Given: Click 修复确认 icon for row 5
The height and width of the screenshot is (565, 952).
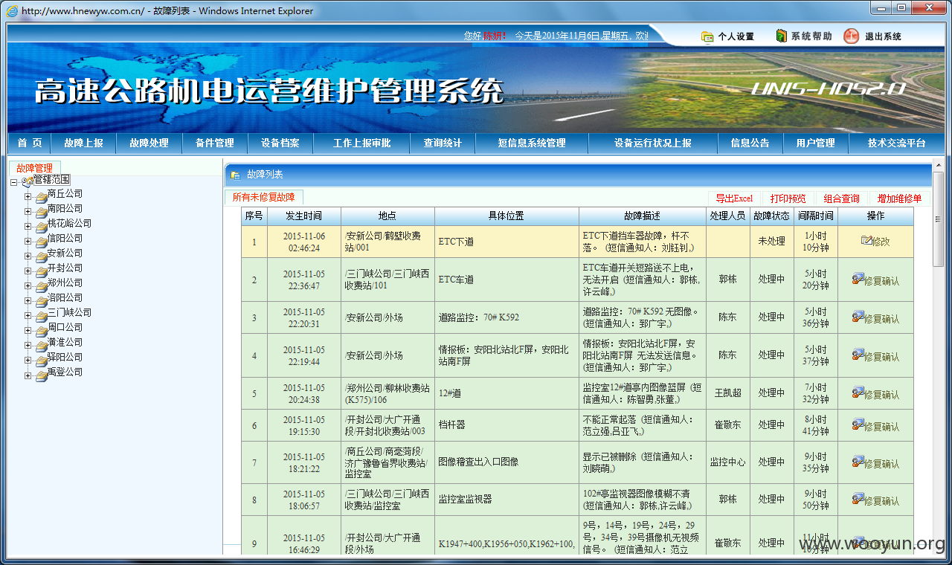Looking at the screenshot, I should pyautogui.click(x=858, y=393).
